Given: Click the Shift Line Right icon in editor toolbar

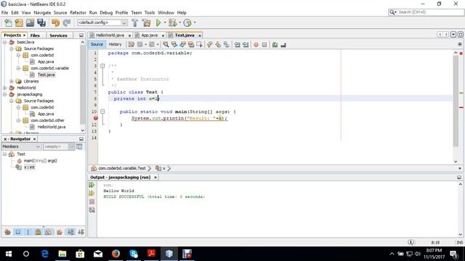Looking at the screenshot, I should (x=246, y=45).
